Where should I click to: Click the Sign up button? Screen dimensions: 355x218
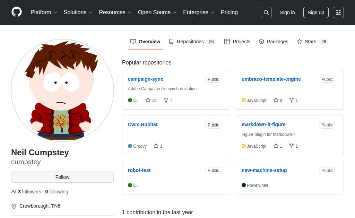316,12
